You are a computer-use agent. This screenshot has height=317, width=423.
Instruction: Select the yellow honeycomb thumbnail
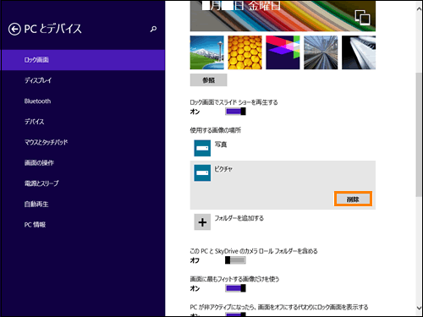tap(244, 52)
